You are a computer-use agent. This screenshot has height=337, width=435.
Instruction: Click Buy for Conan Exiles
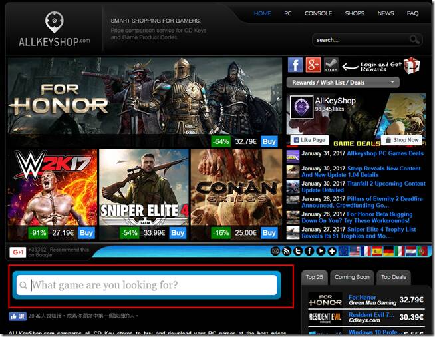pos(269,233)
